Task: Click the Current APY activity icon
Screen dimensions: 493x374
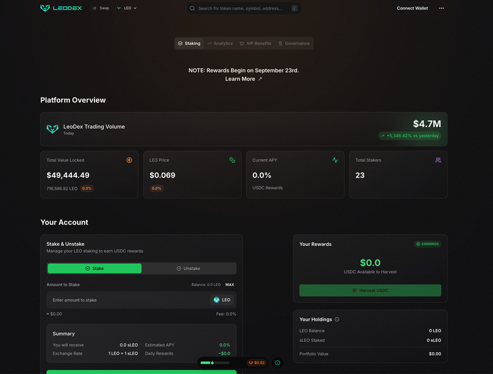Action: 335,160
